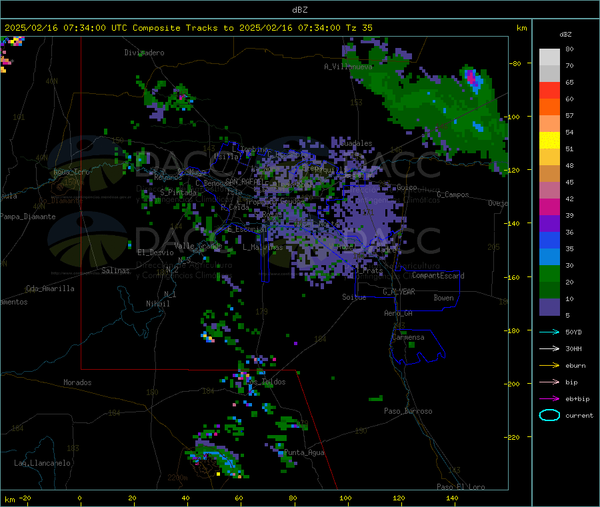
Task: Click the arc-shaped echo near 2200m label
Action: coord(217,457)
